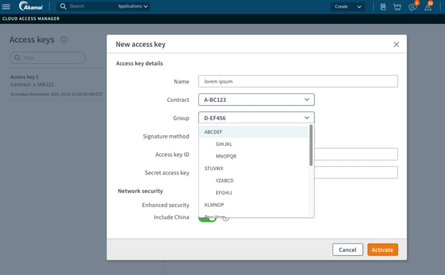Open the Create dropdown in header
Screen dimensions: 445x275
tap(348, 6)
